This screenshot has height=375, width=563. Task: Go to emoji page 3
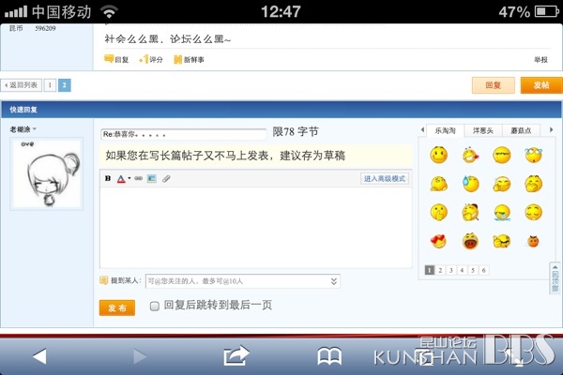coord(451,270)
